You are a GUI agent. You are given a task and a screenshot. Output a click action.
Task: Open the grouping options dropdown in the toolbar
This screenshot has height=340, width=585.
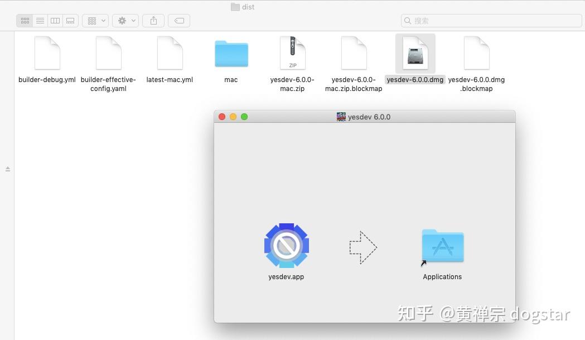click(95, 20)
